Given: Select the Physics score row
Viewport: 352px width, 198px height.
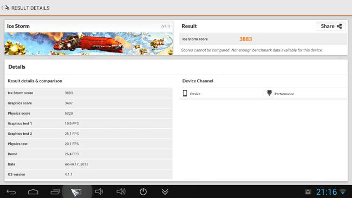Looking at the screenshot, I should (x=89, y=113).
